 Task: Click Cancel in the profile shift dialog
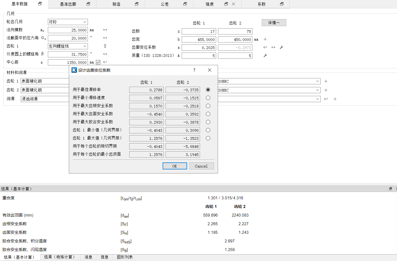[x=202, y=166]
